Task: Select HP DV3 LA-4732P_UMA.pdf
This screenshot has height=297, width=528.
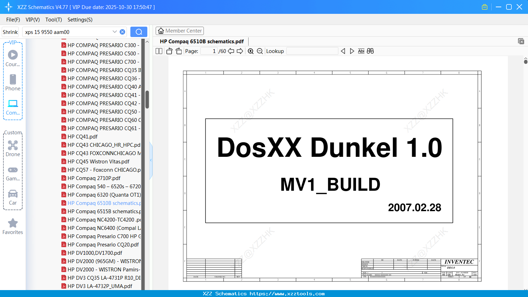Action: click(97, 286)
